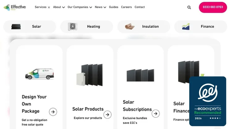Expand the Our Companies dropdown
230x129 pixels.
click(79, 7)
